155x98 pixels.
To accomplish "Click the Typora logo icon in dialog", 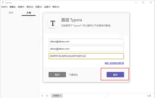I will (x=53, y=23).
